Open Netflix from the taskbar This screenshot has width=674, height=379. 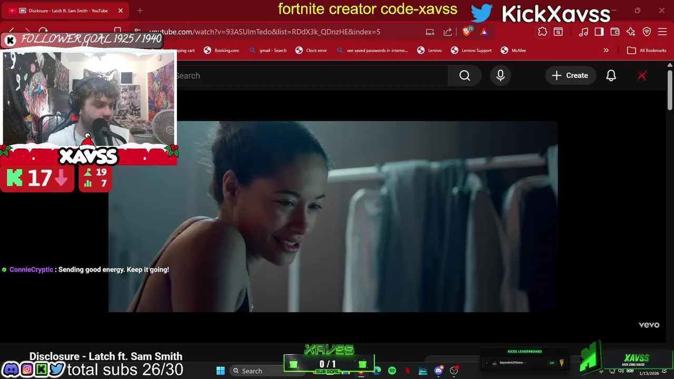click(x=408, y=371)
